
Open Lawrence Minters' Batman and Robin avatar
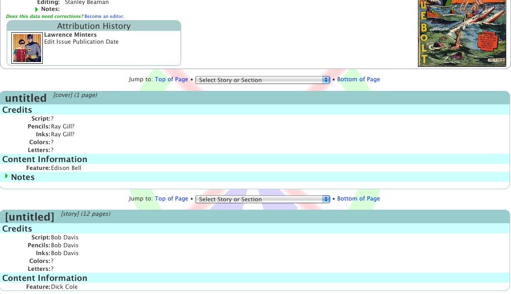(27, 48)
